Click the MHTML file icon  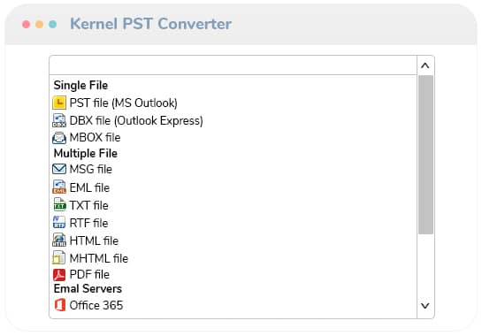58,257
